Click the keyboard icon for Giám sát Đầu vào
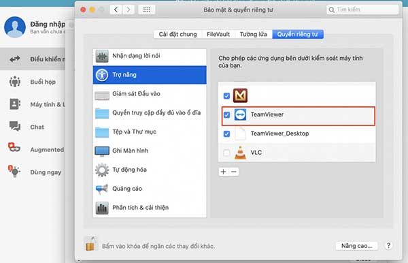The width and height of the screenshot is (408, 263). (x=102, y=95)
